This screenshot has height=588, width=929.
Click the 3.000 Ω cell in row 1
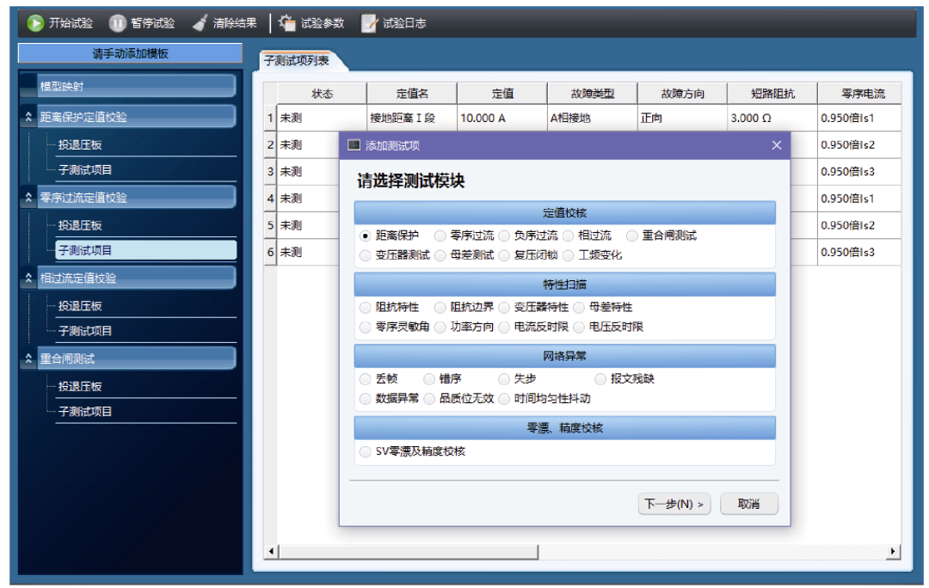772,118
